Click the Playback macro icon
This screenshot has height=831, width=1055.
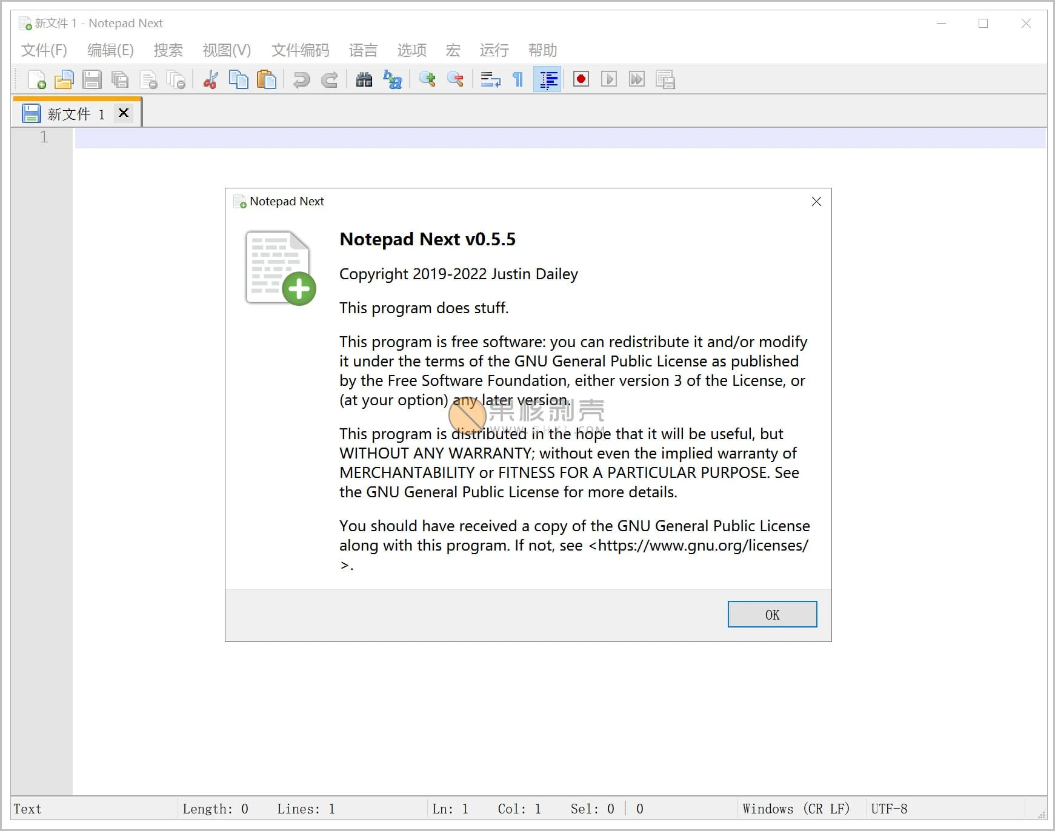[x=609, y=79]
